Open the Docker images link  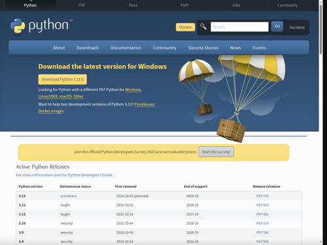[x=51, y=111]
